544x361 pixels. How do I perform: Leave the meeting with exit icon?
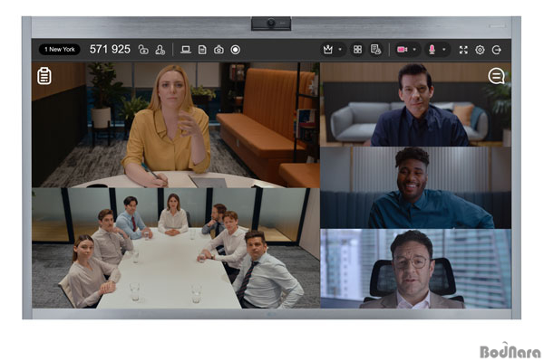tap(497, 50)
